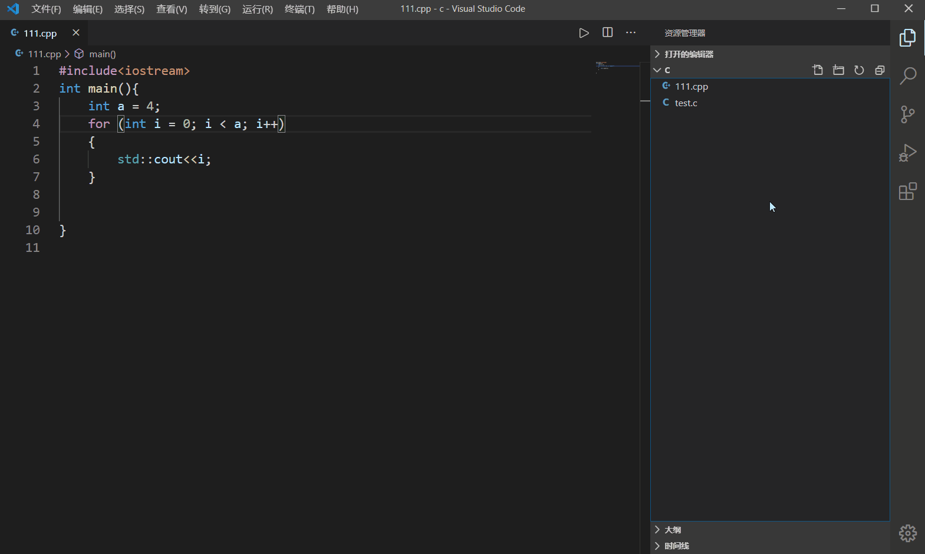Expand the 大纲 outline section

pyautogui.click(x=672, y=530)
